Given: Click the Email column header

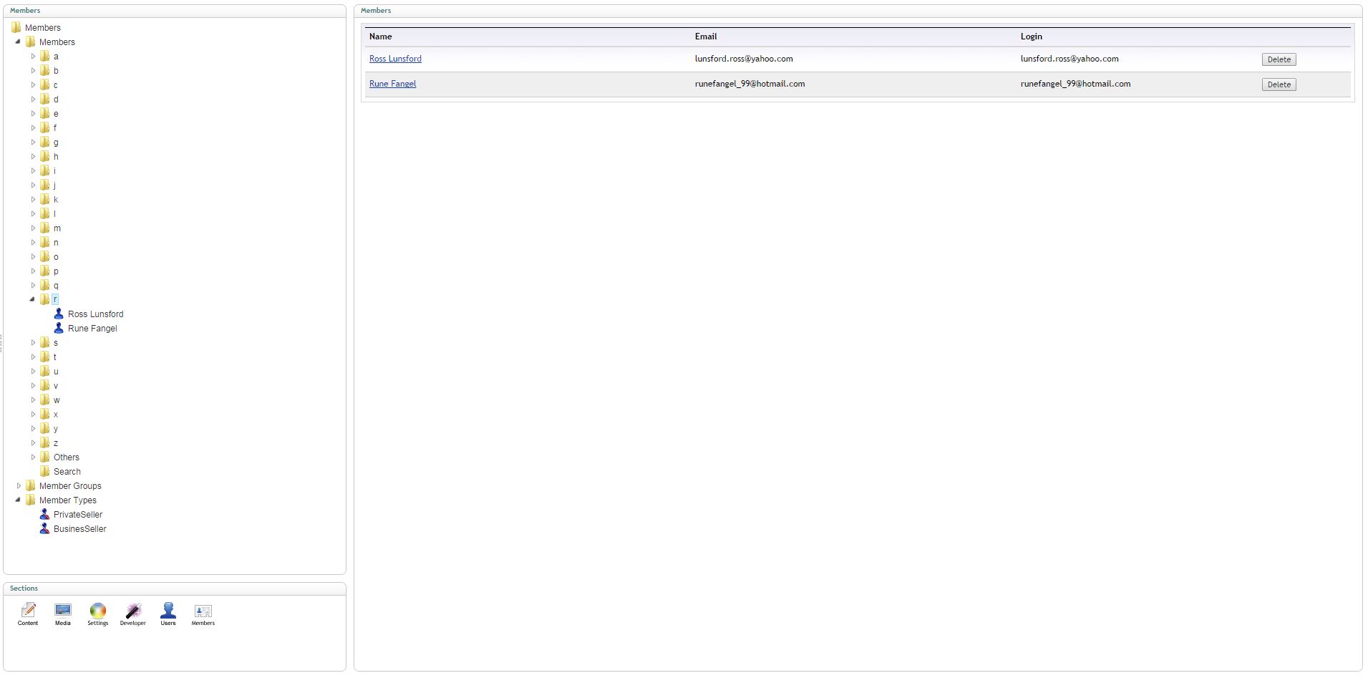Looking at the screenshot, I should coord(705,37).
